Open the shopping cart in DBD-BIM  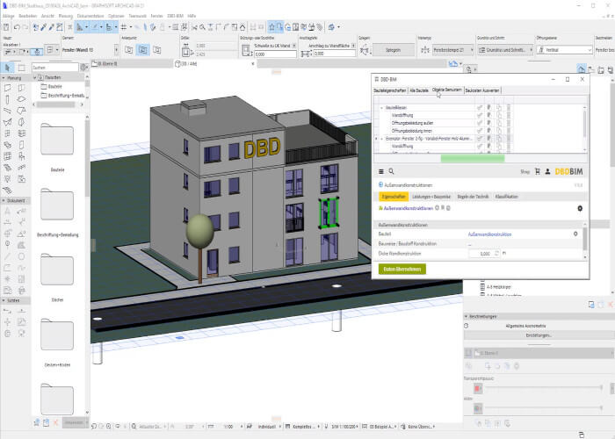tap(538, 171)
